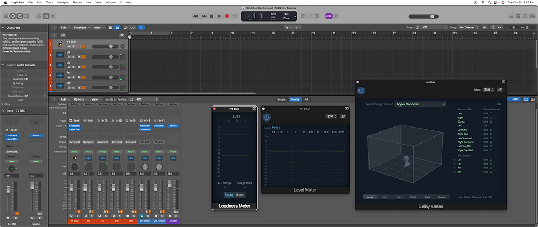The image size is (538, 227).
Task: Open Options menu in the Mixer
Action: click(x=80, y=99)
